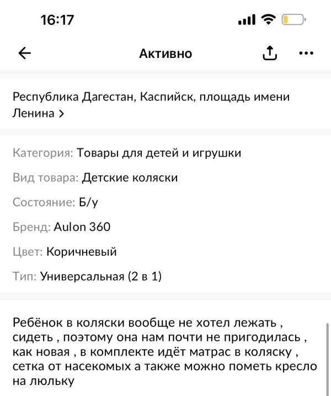Tap the 16:17 clock in status bar
This screenshot has height=396, width=331.
click(57, 20)
